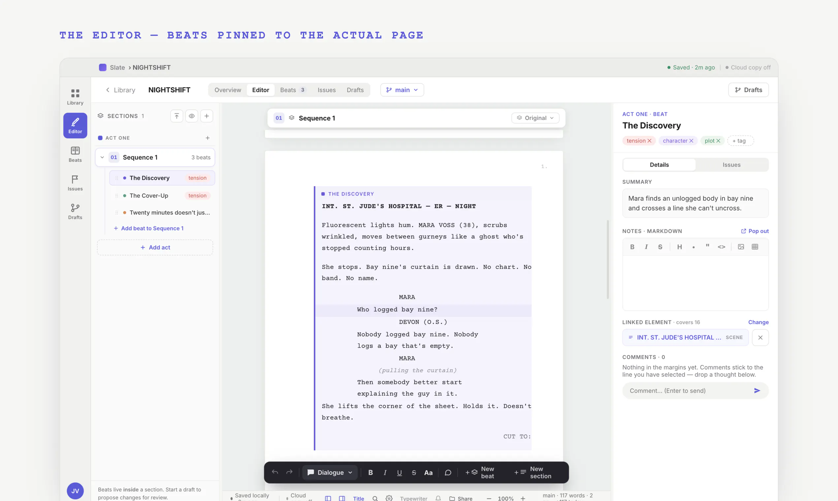
Task: Open the Dialogue element type dropdown
Action: tap(330, 473)
